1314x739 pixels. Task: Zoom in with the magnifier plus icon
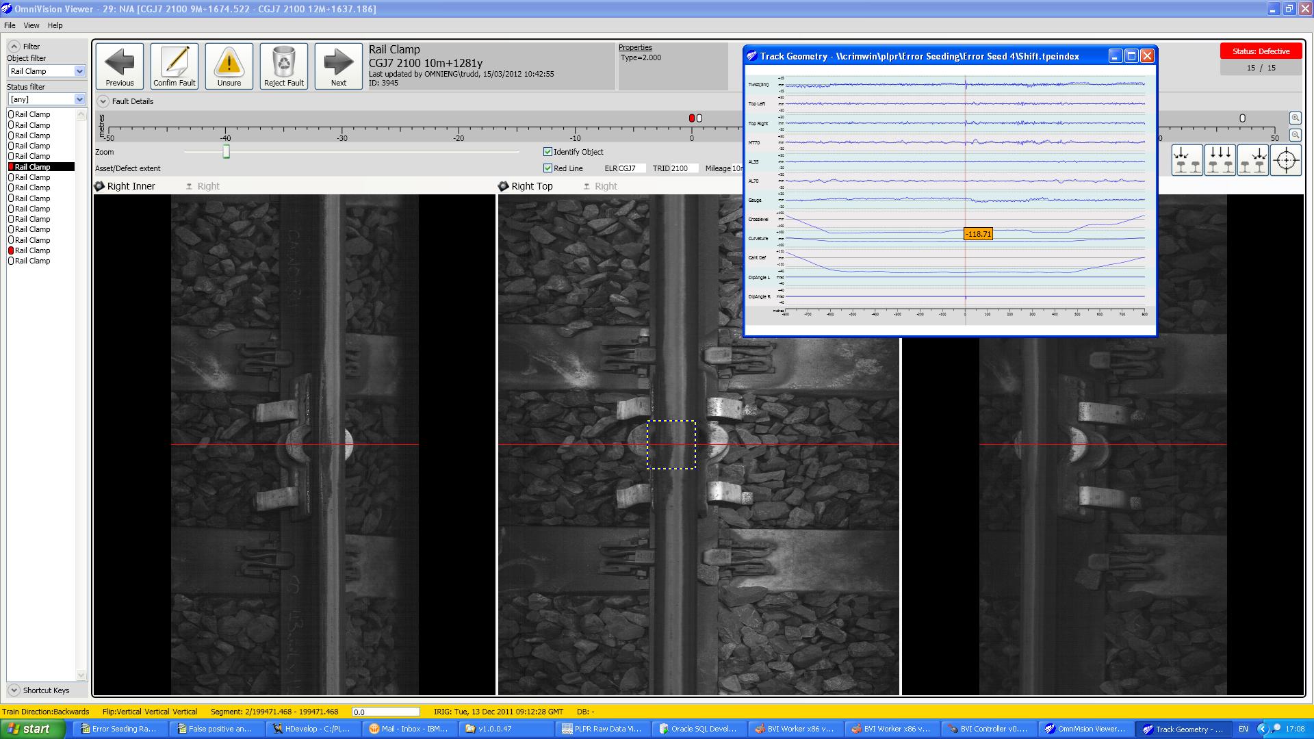(1295, 118)
